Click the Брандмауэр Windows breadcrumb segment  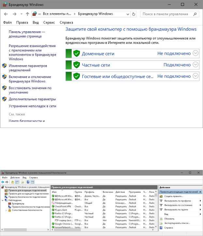[x=95, y=14]
